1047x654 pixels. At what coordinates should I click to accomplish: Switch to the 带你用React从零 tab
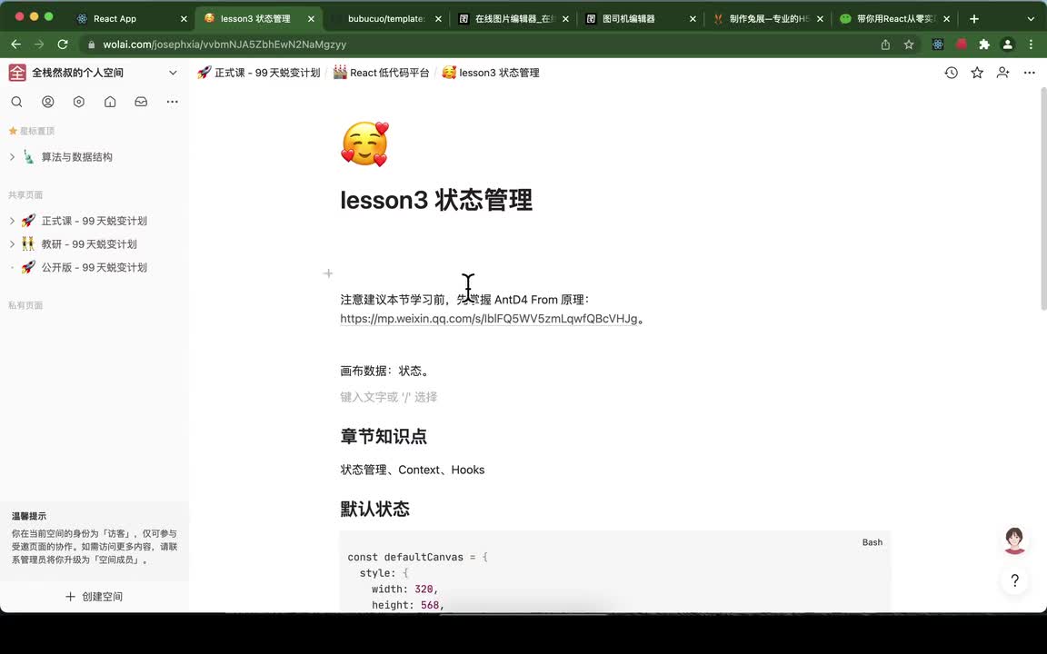pos(893,19)
